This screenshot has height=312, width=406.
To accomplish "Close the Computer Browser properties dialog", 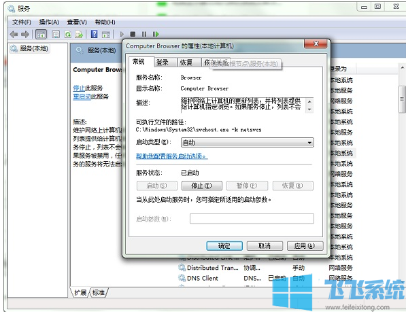I will (x=316, y=44).
